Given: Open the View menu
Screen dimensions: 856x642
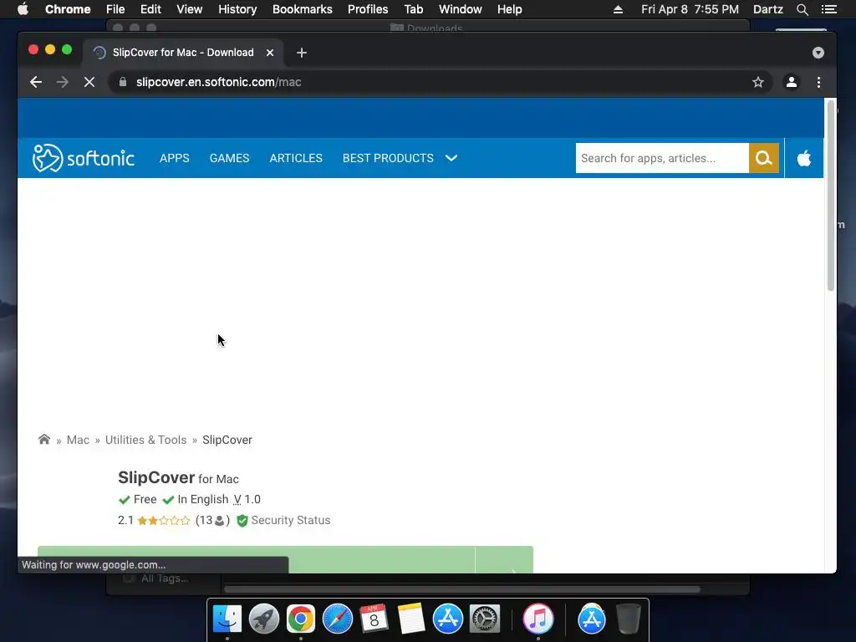Looking at the screenshot, I should click(x=190, y=9).
